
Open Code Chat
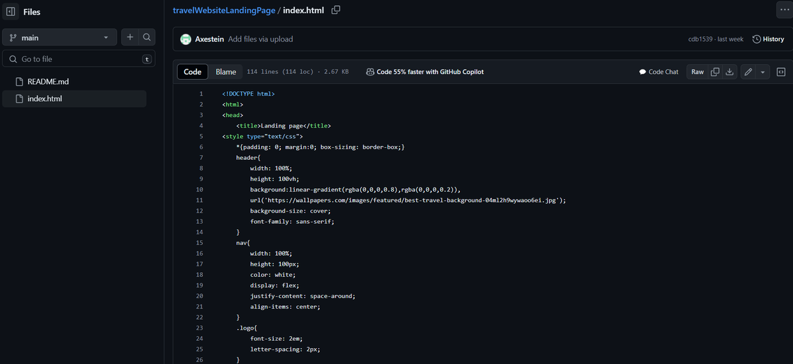click(659, 71)
